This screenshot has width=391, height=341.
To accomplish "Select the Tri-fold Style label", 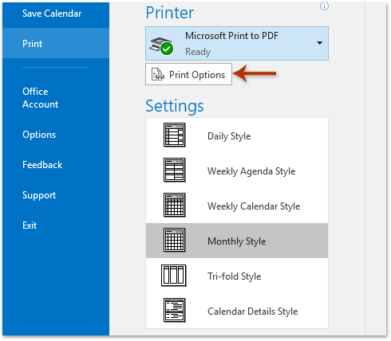I will (235, 276).
